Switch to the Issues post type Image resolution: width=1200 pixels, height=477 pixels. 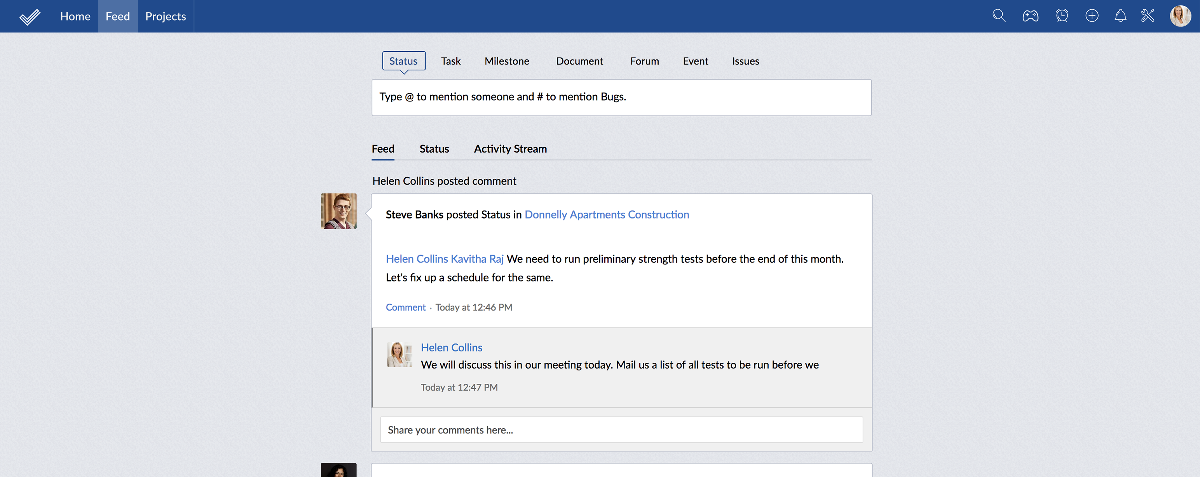coord(745,61)
